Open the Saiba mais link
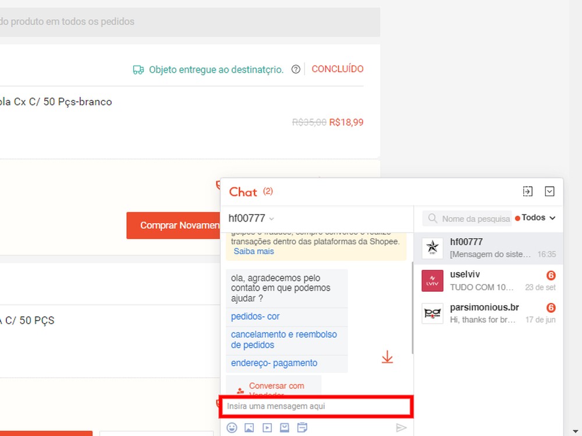 click(254, 251)
